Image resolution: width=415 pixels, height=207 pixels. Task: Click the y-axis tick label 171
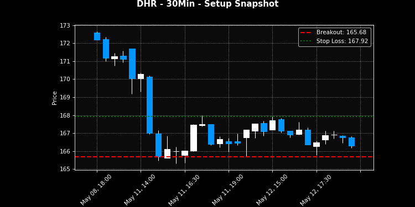pyautogui.click(x=65, y=61)
